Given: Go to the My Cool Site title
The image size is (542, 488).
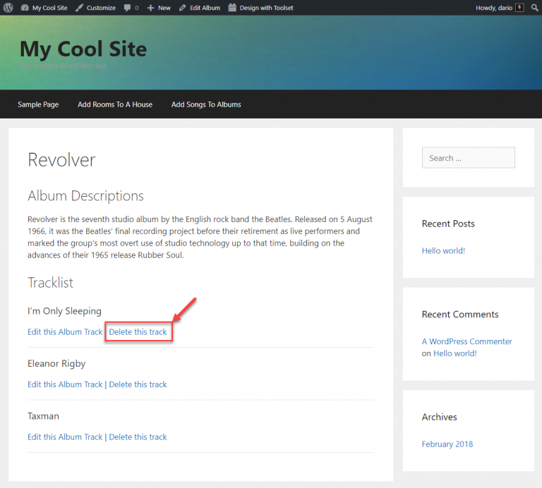Looking at the screenshot, I should coord(83,49).
